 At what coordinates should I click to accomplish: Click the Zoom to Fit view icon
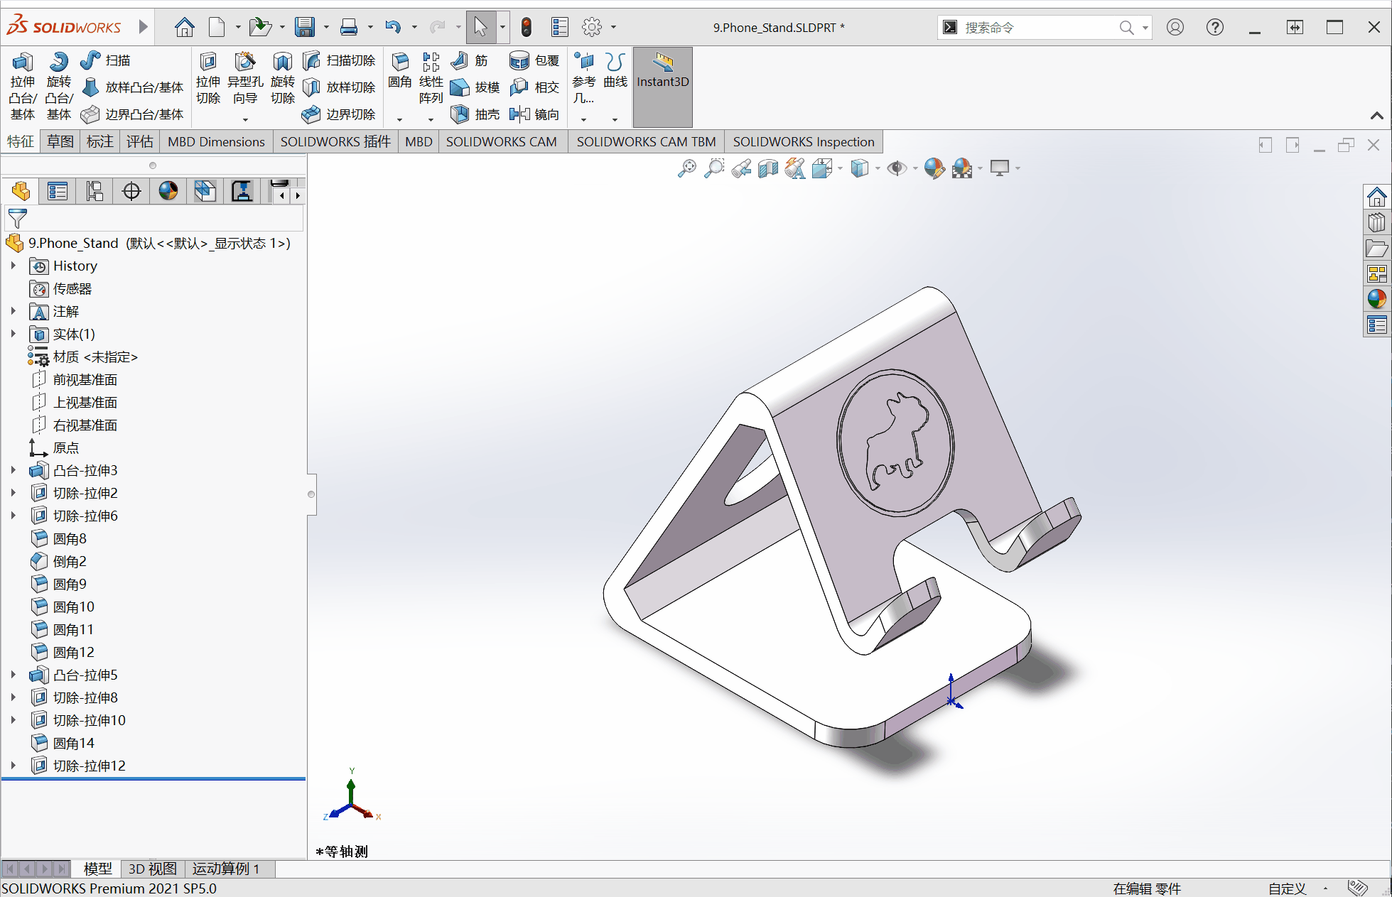coord(686,169)
